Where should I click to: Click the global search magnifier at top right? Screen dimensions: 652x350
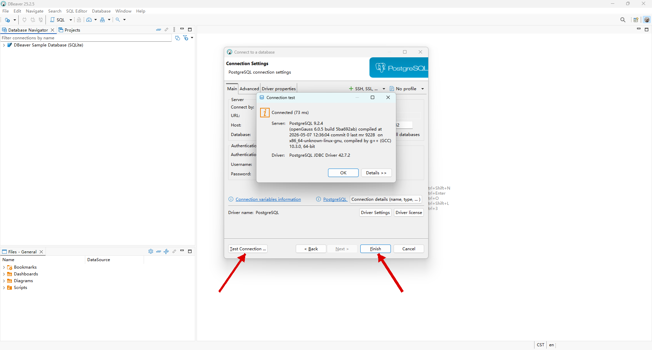click(x=623, y=20)
